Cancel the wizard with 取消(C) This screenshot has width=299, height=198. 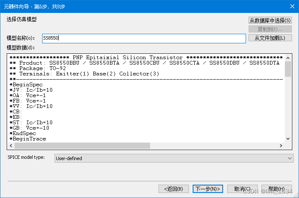[242, 189]
